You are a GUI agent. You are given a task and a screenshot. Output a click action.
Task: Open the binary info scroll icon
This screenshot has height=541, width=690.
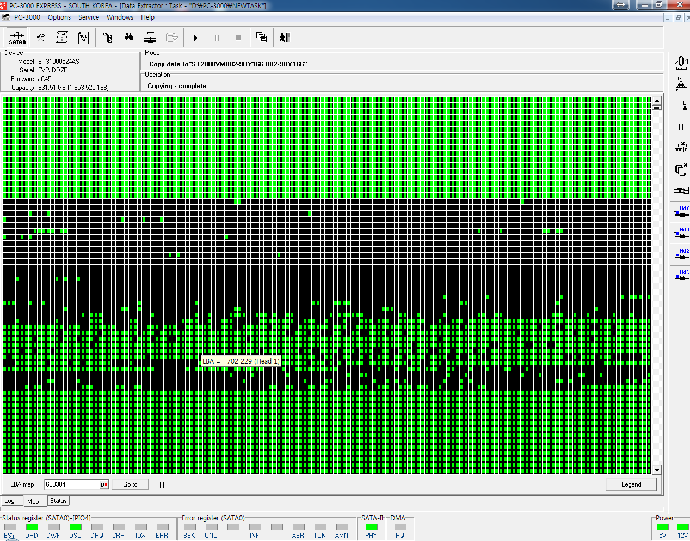click(62, 38)
